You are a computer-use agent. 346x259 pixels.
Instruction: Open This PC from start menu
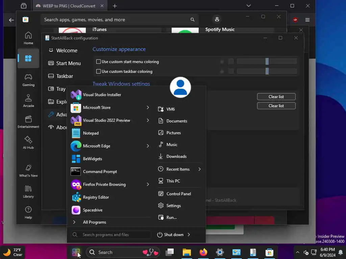click(x=180, y=181)
